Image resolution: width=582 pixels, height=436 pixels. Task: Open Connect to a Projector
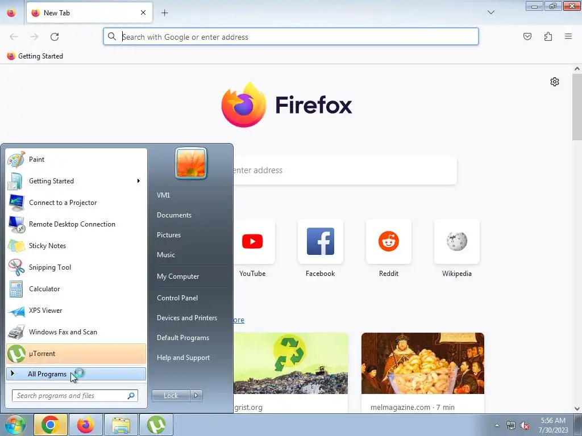coord(76,203)
